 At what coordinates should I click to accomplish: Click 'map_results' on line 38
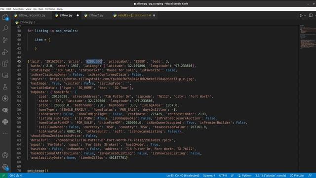click(66, 31)
